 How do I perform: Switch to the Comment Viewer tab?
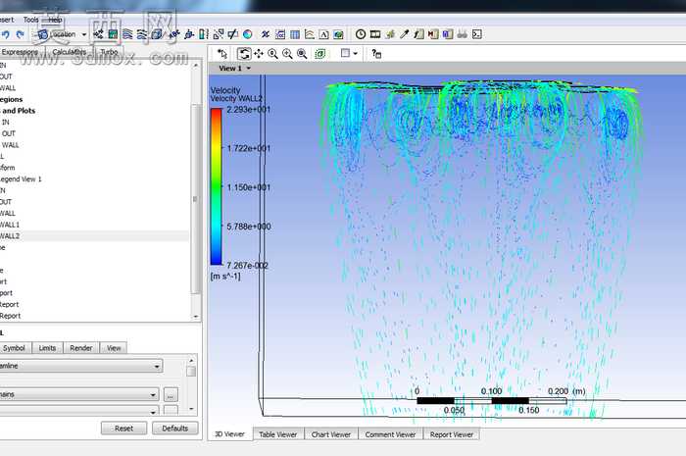click(x=390, y=434)
